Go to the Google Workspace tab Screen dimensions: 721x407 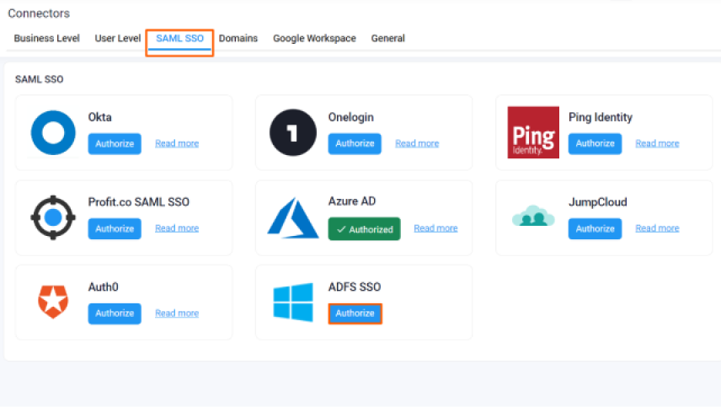pos(314,38)
